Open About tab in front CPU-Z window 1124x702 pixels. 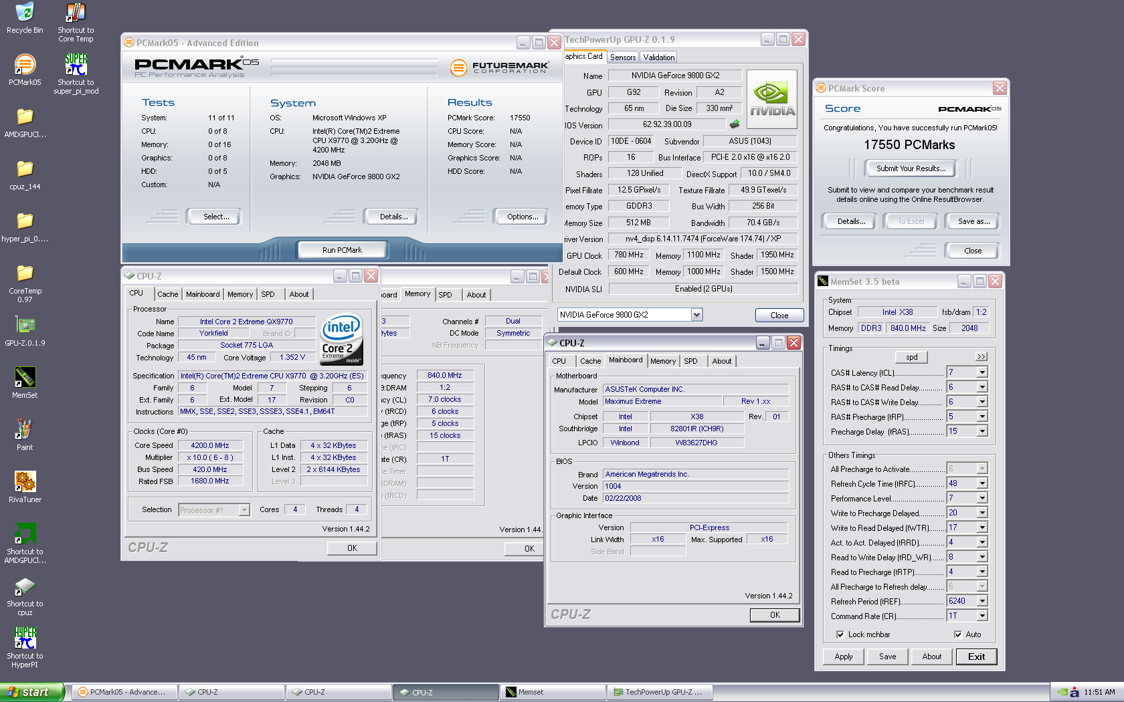point(722,361)
